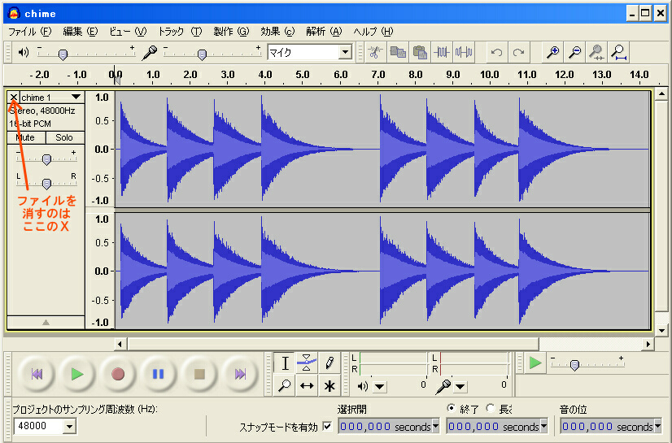The height and width of the screenshot is (443, 672).
Task: Select the 長さ radio button
Action: point(491,408)
